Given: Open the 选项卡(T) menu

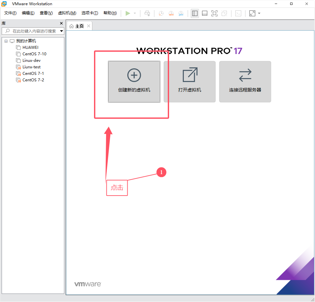Looking at the screenshot, I should tap(90, 13).
